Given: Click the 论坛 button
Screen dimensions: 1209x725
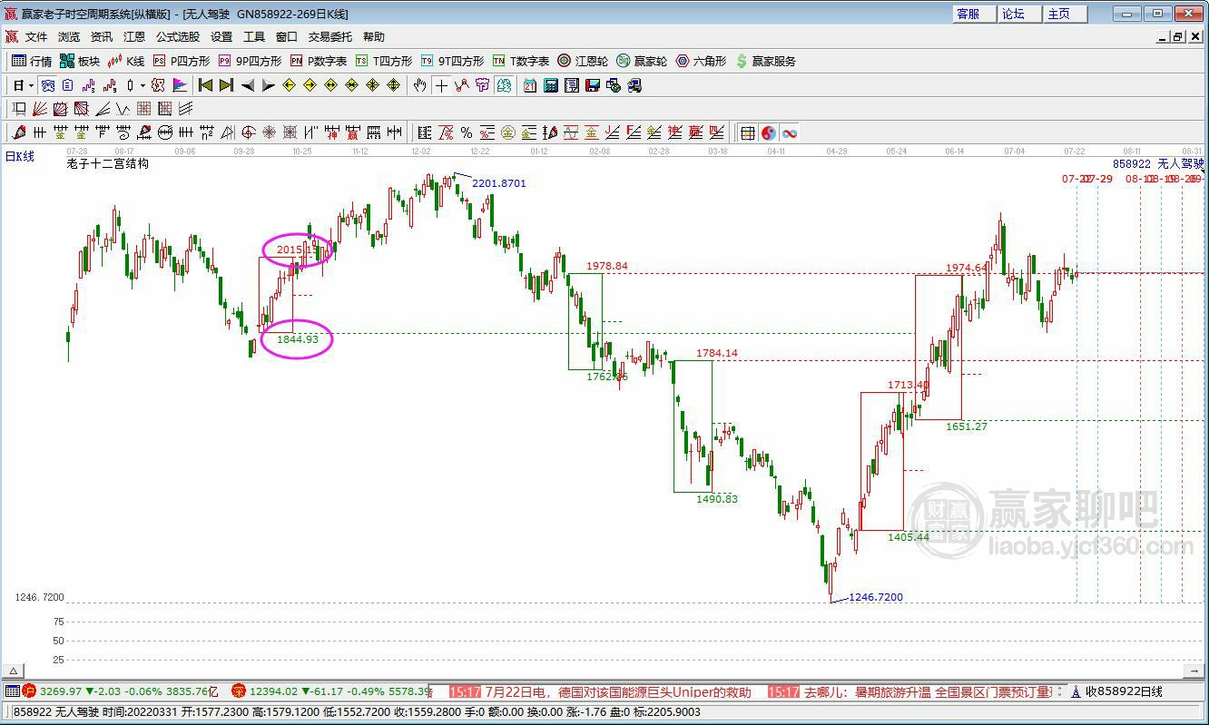Looking at the screenshot, I should pos(1018,14).
